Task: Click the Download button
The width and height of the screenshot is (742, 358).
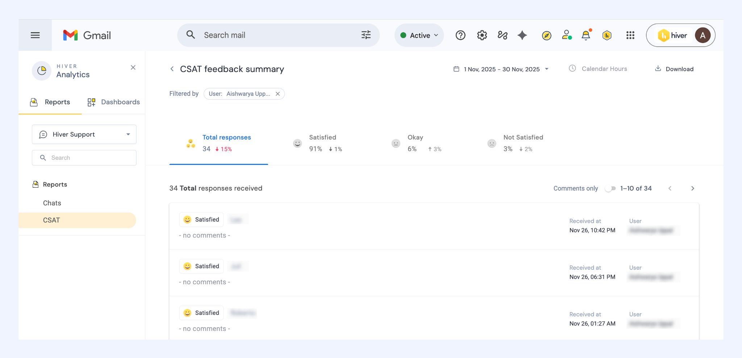Action: click(674, 69)
